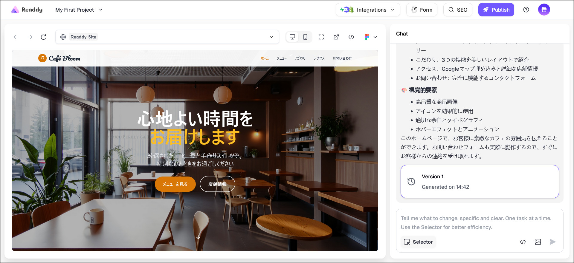The image size is (574, 263).
Task: Click the help question mark icon
Action: [x=526, y=10]
